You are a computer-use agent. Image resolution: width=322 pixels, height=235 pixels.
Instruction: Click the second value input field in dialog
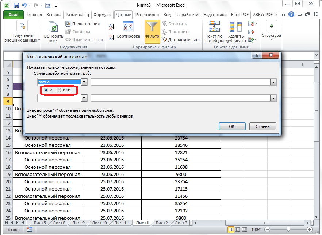point(180,98)
